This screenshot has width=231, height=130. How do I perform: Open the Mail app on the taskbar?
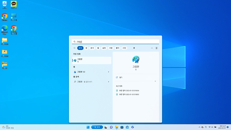(x=127, y=127)
